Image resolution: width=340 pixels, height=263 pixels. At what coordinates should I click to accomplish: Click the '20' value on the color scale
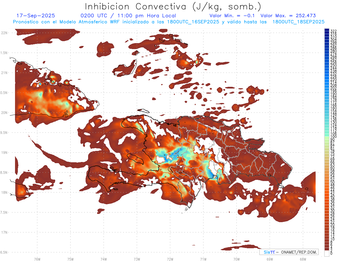pos(332,225)
